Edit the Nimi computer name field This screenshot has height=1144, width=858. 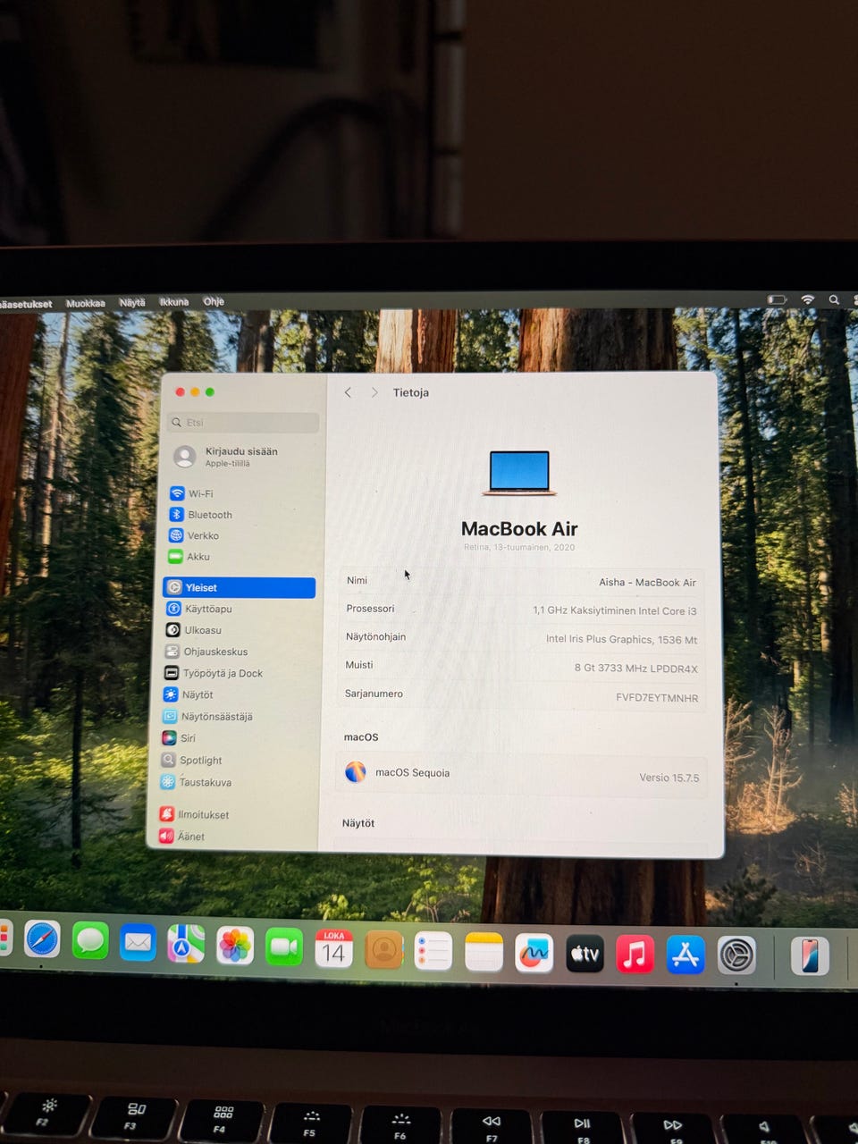click(522, 581)
